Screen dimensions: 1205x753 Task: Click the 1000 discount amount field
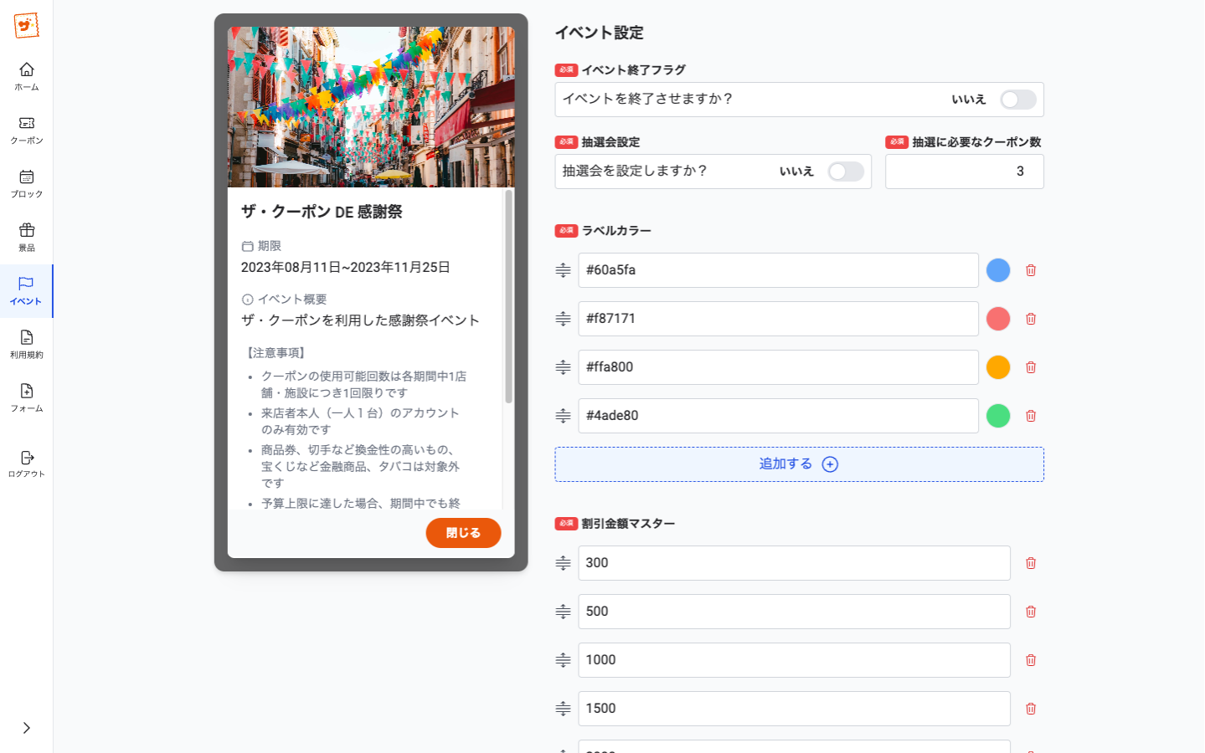(x=794, y=660)
